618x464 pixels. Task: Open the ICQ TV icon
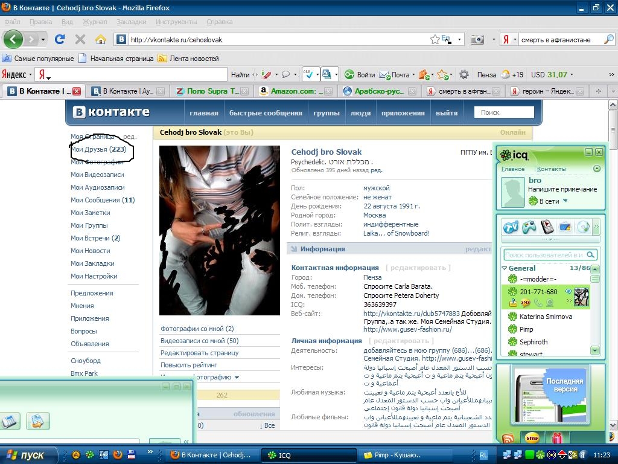(511, 227)
